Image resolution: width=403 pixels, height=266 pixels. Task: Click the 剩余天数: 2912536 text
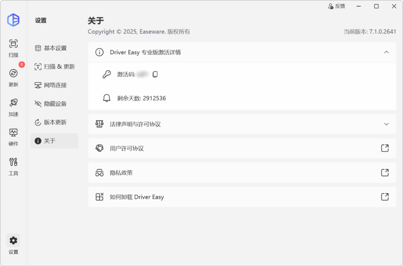[141, 98]
